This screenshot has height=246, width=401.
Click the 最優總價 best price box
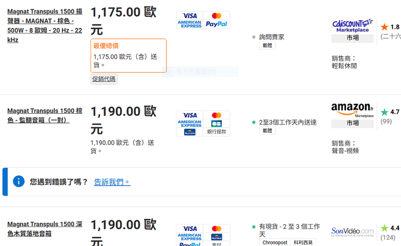[x=129, y=56]
